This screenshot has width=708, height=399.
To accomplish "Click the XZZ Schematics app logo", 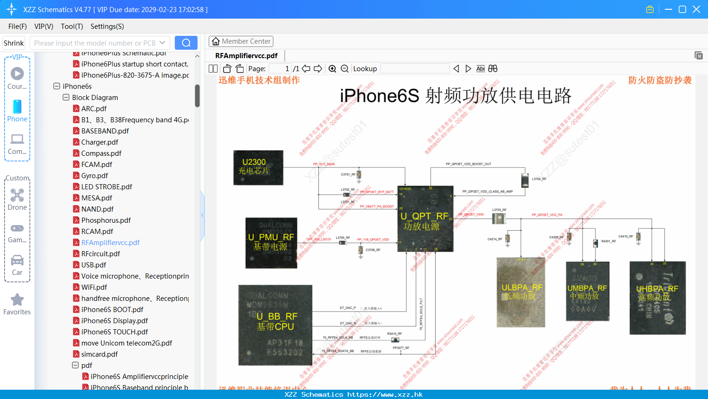I will 11,9.
